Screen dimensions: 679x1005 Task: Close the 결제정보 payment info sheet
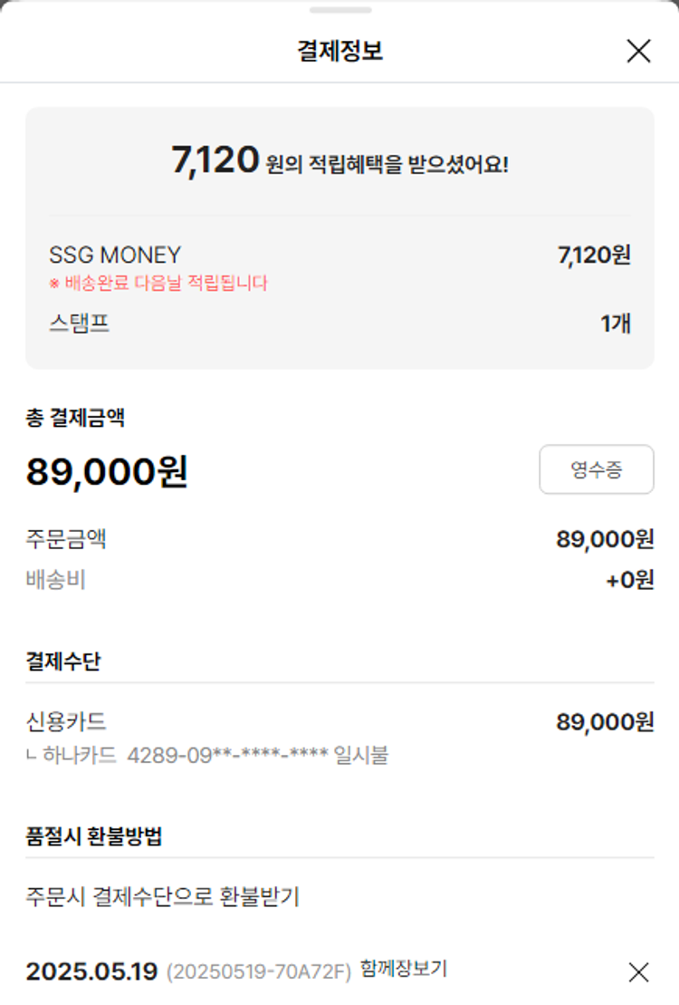(638, 52)
